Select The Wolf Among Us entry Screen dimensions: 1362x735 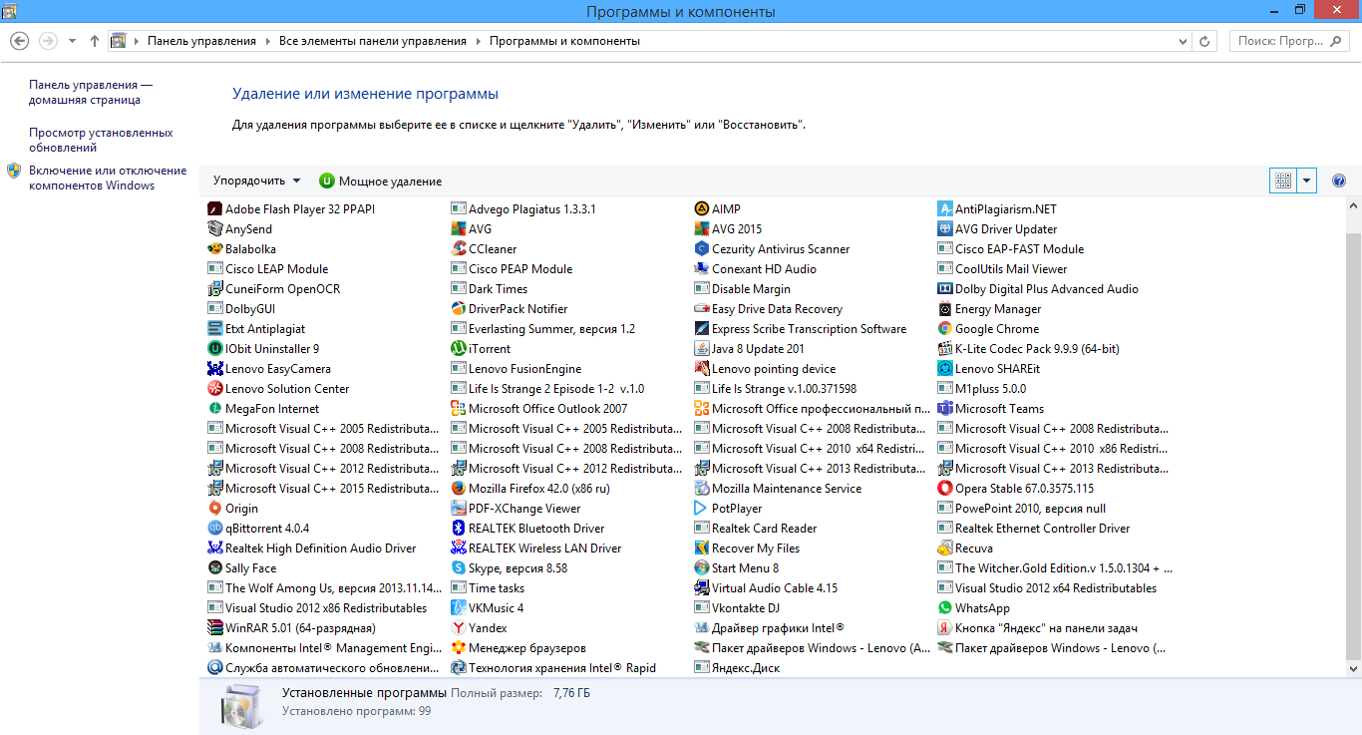323,588
